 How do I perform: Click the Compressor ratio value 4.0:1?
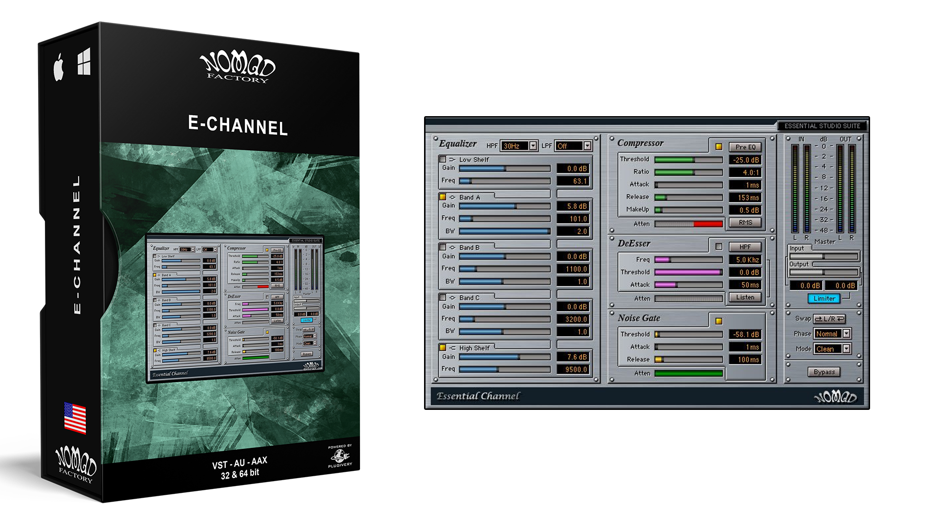pos(745,172)
